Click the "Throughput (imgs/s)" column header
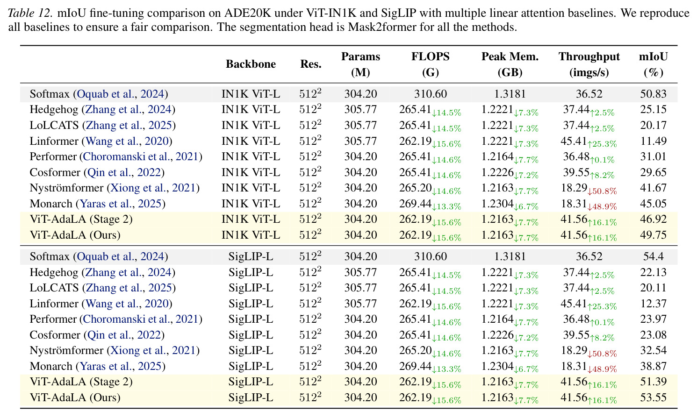The image size is (697, 418). pyautogui.click(x=589, y=64)
